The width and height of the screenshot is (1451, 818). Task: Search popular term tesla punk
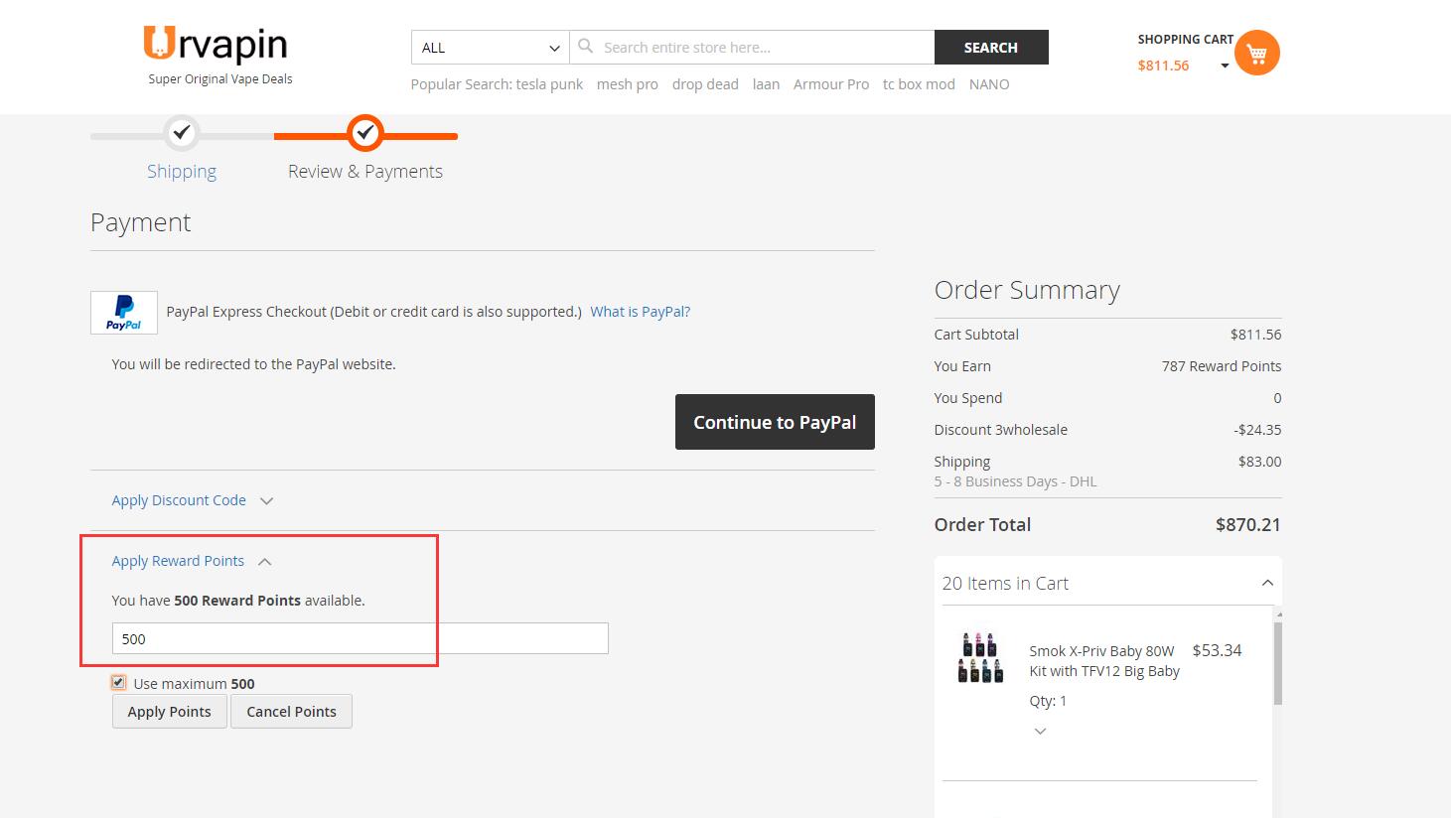click(549, 84)
